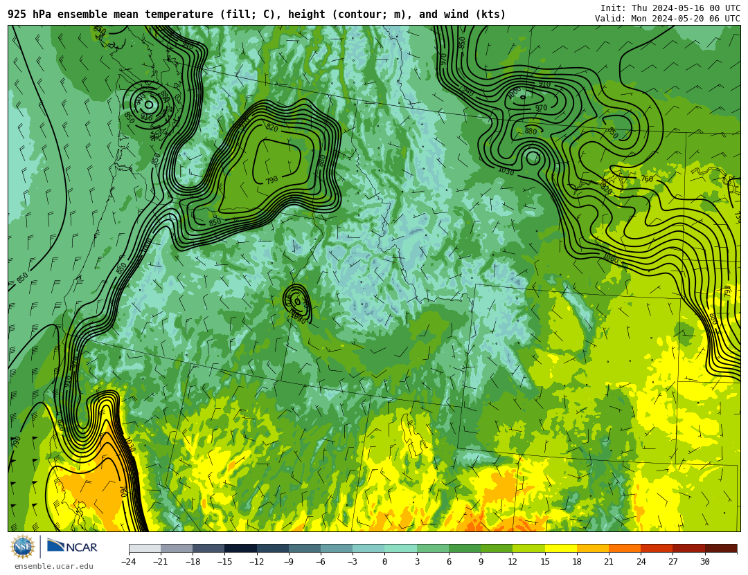This screenshot has width=748, height=575.
Task: Click the 18 colorbar label
Action: pyautogui.click(x=577, y=562)
